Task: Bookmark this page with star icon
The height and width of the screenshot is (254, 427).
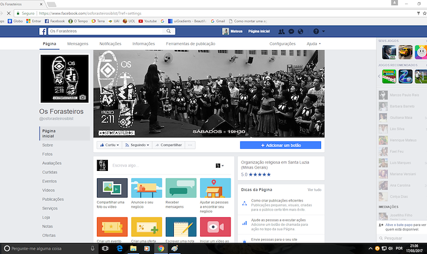Action: point(425,13)
